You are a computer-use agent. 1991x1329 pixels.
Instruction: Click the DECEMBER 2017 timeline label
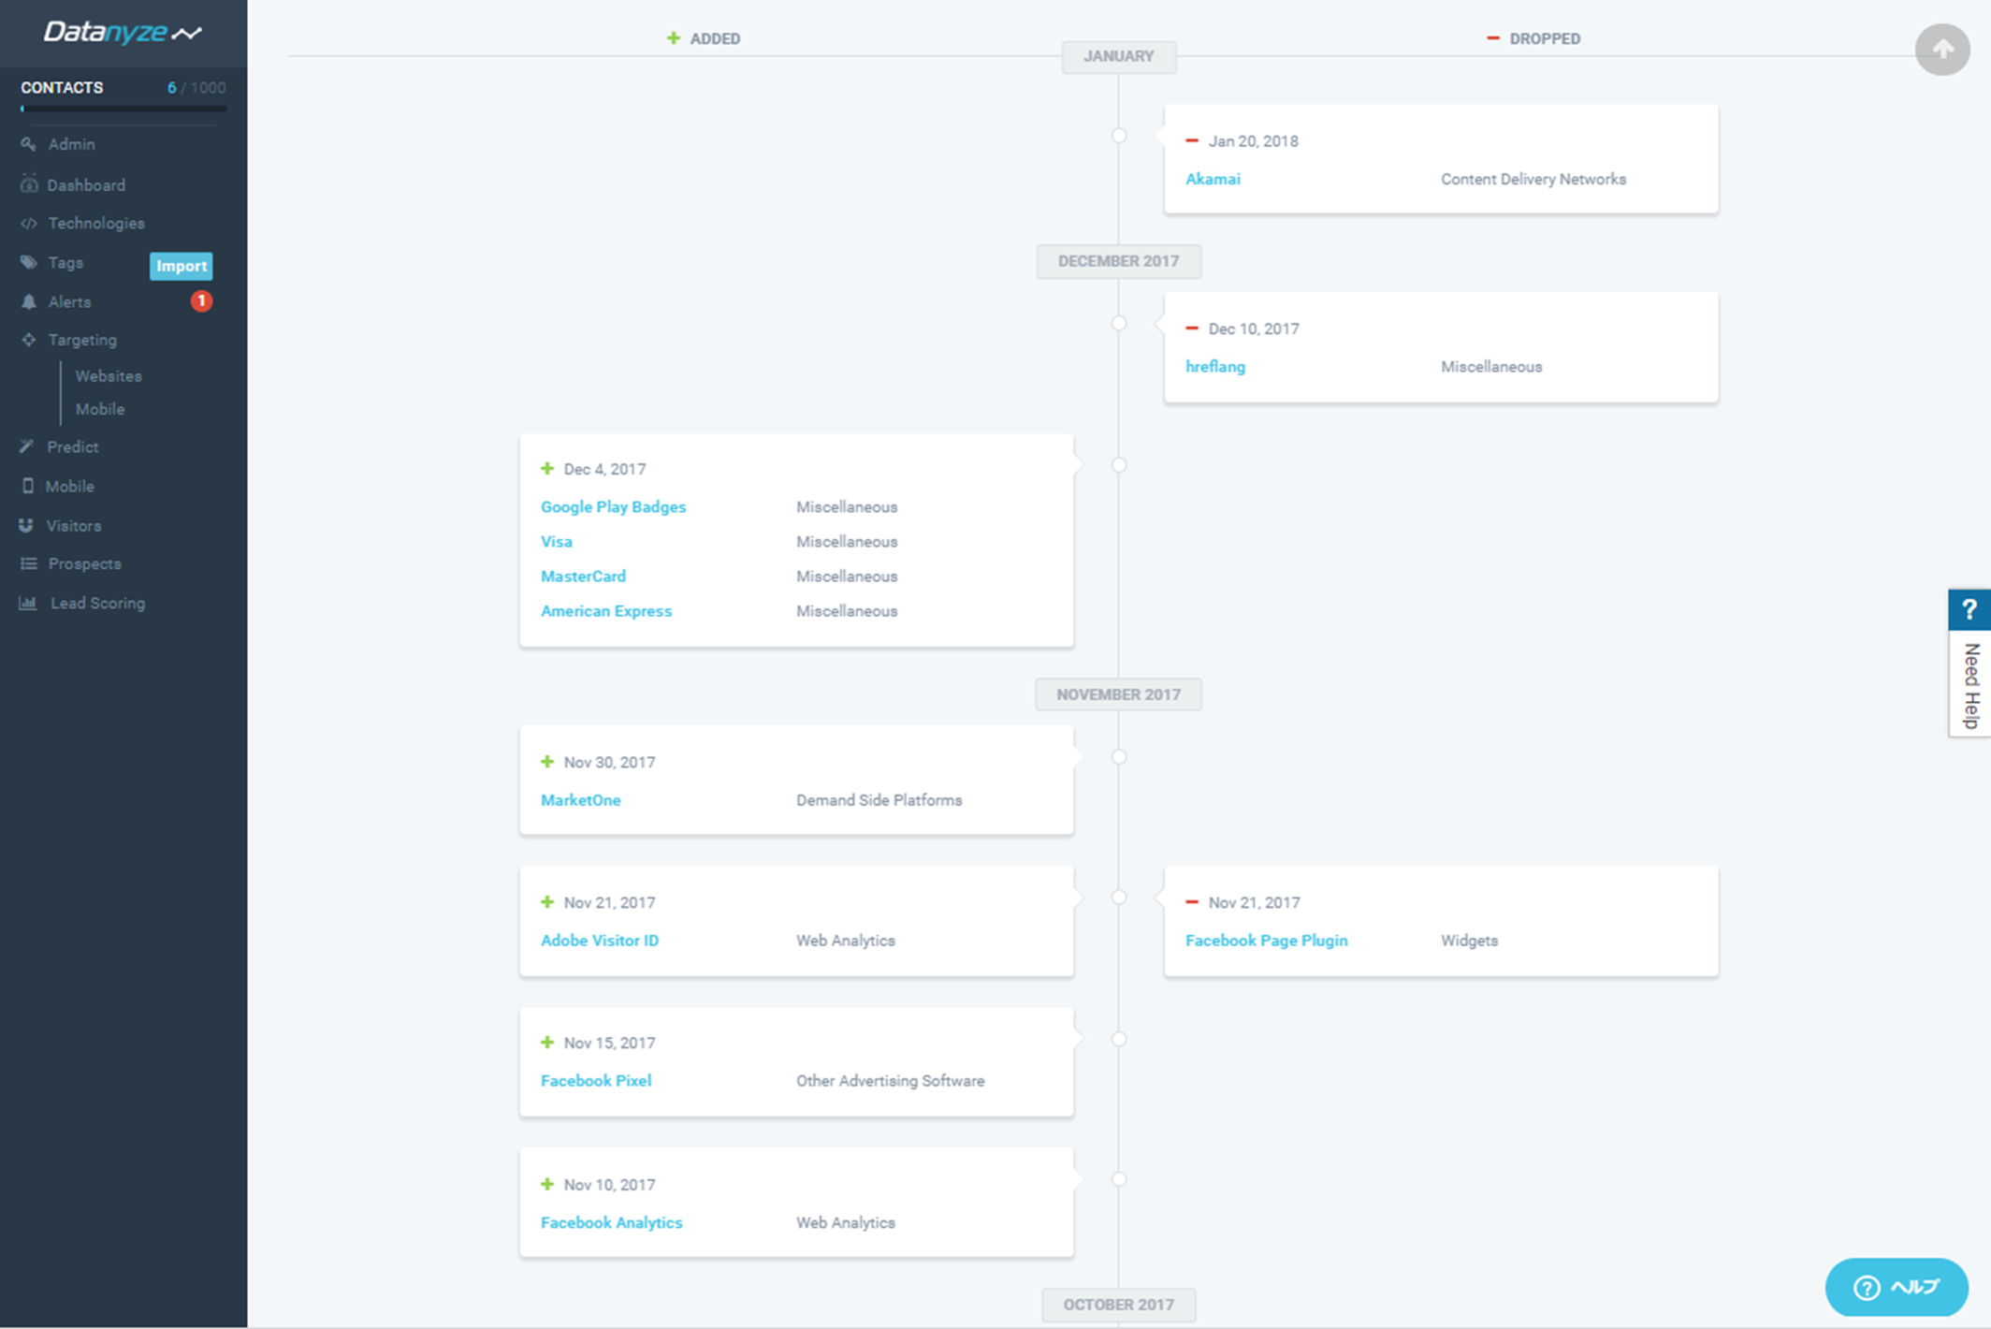coord(1119,261)
